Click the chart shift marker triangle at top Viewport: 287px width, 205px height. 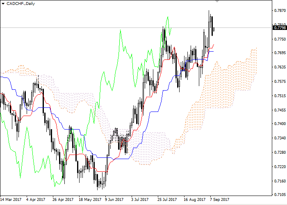[217, 1]
